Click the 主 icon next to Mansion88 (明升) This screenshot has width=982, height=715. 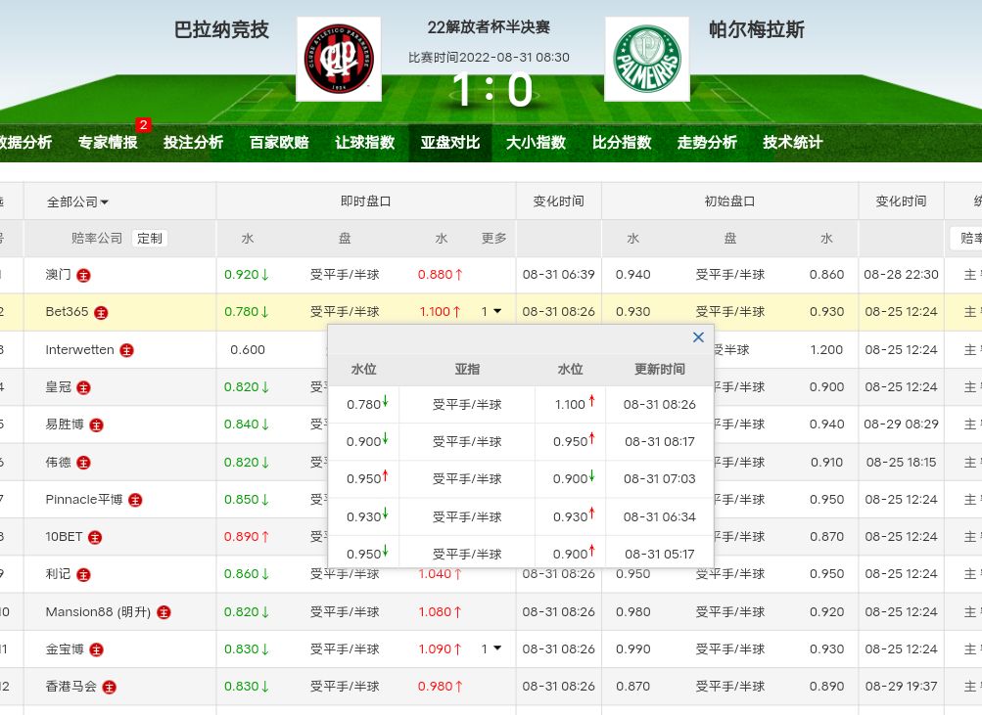tap(164, 612)
